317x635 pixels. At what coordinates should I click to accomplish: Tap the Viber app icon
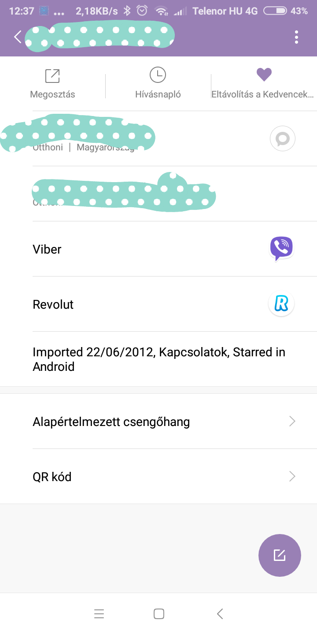pos(281,249)
